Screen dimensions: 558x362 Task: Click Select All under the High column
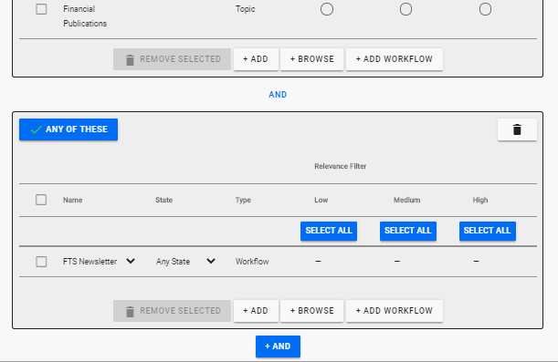[488, 231]
